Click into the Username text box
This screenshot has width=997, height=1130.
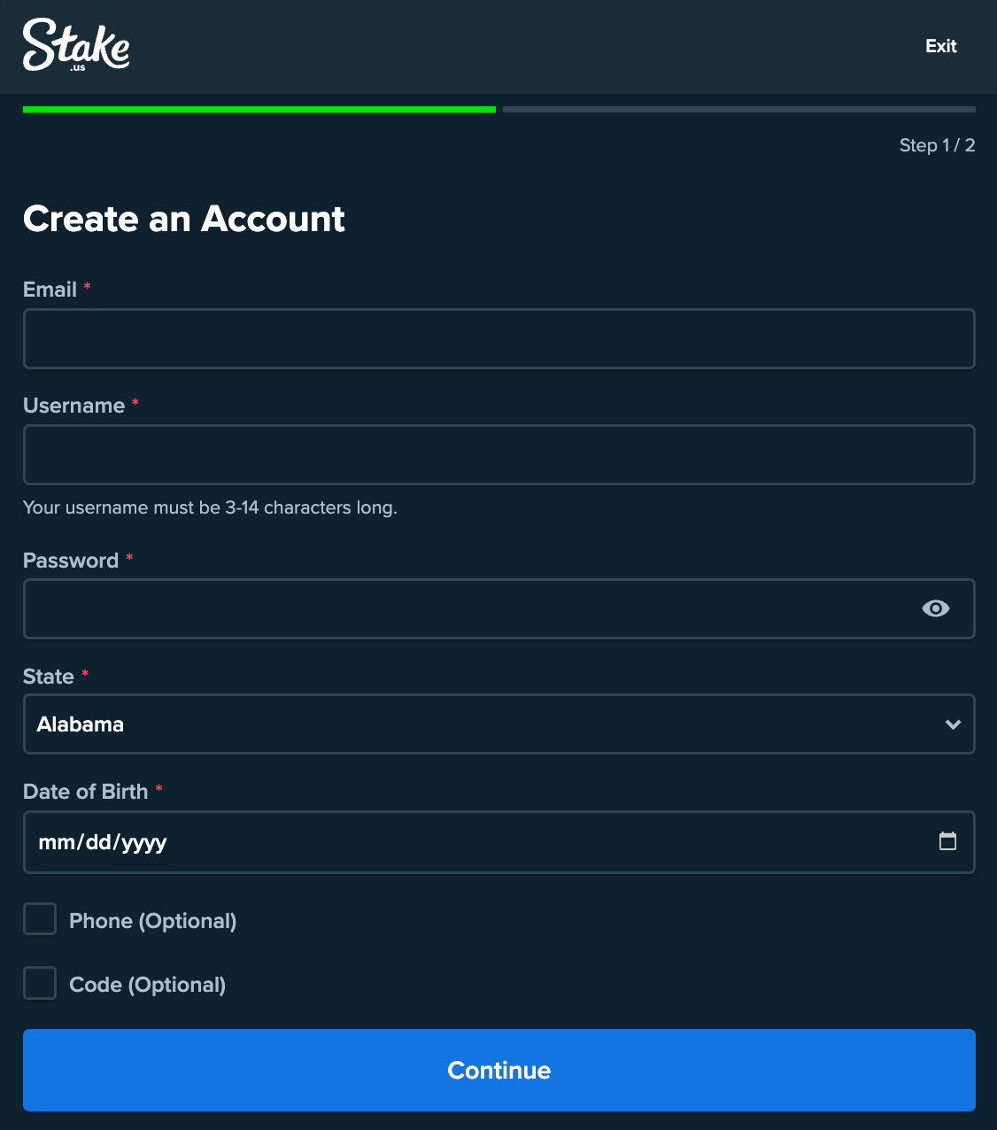coord(498,454)
